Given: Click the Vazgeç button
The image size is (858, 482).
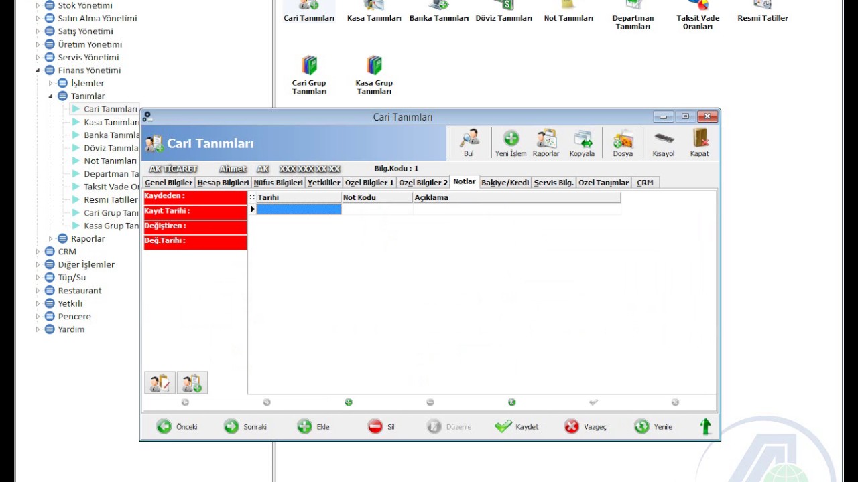Looking at the screenshot, I should pos(585,426).
